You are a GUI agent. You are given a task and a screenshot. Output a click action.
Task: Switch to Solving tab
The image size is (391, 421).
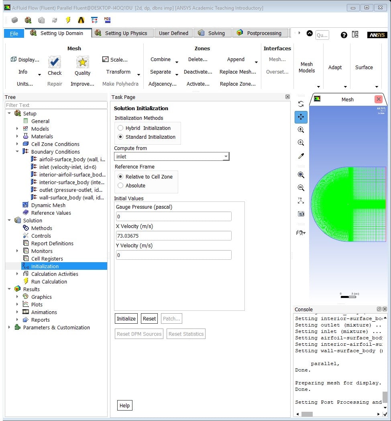pos(212,33)
